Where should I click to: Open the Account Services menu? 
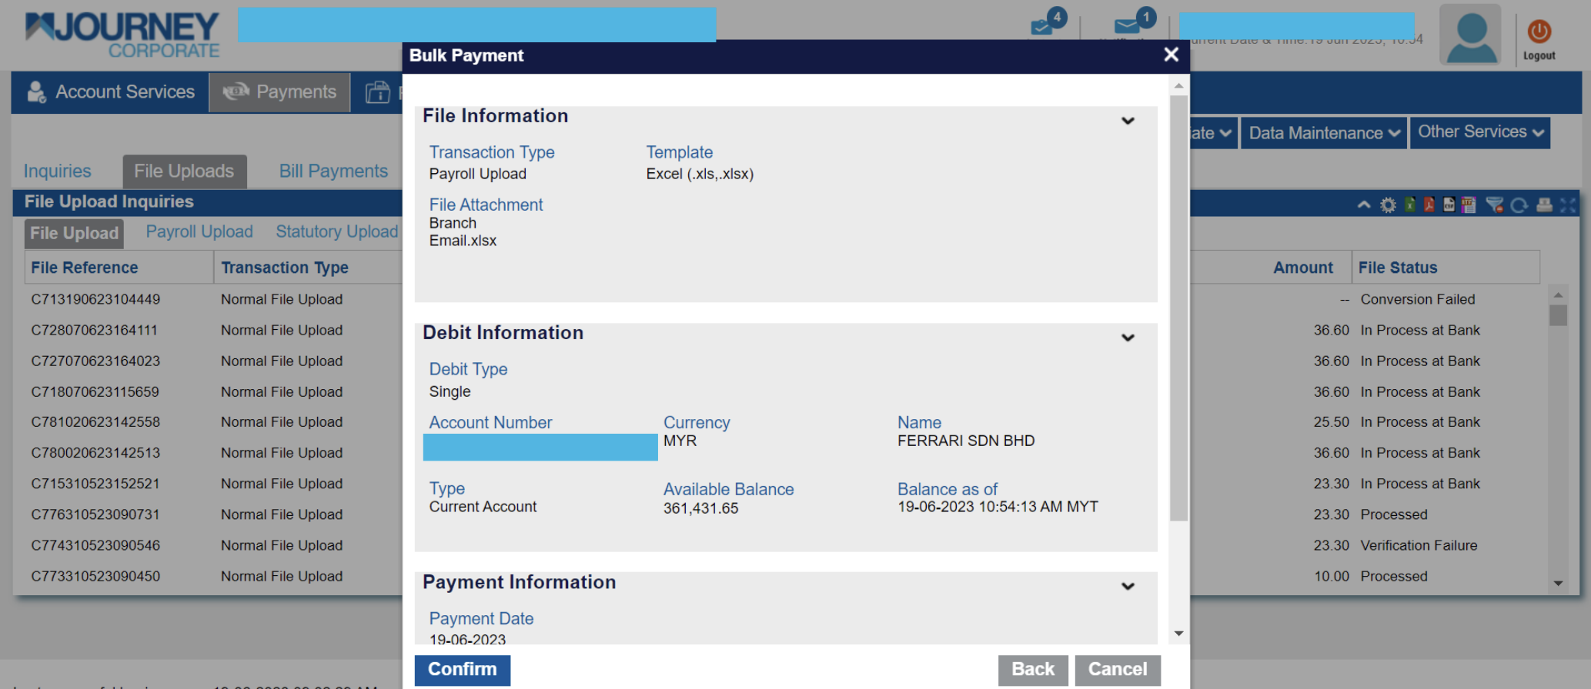[x=111, y=92]
